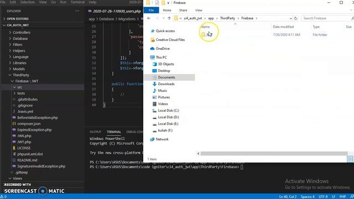Open Downloads in the sidebar
The width and height of the screenshot is (354, 199).
pyautogui.click(x=166, y=84)
